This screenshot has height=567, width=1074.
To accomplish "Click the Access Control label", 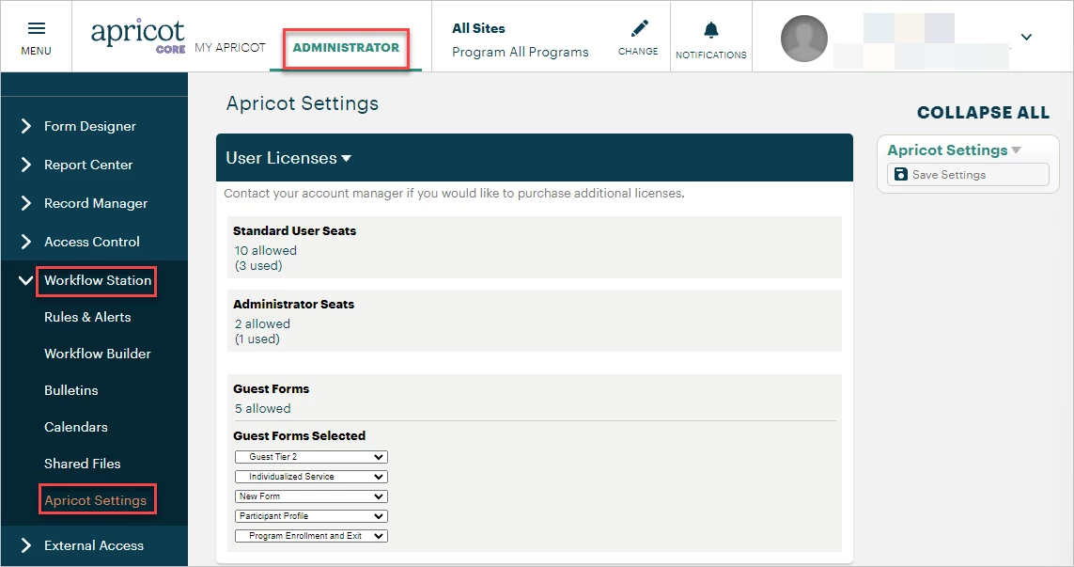I will pyautogui.click(x=92, y=242).
